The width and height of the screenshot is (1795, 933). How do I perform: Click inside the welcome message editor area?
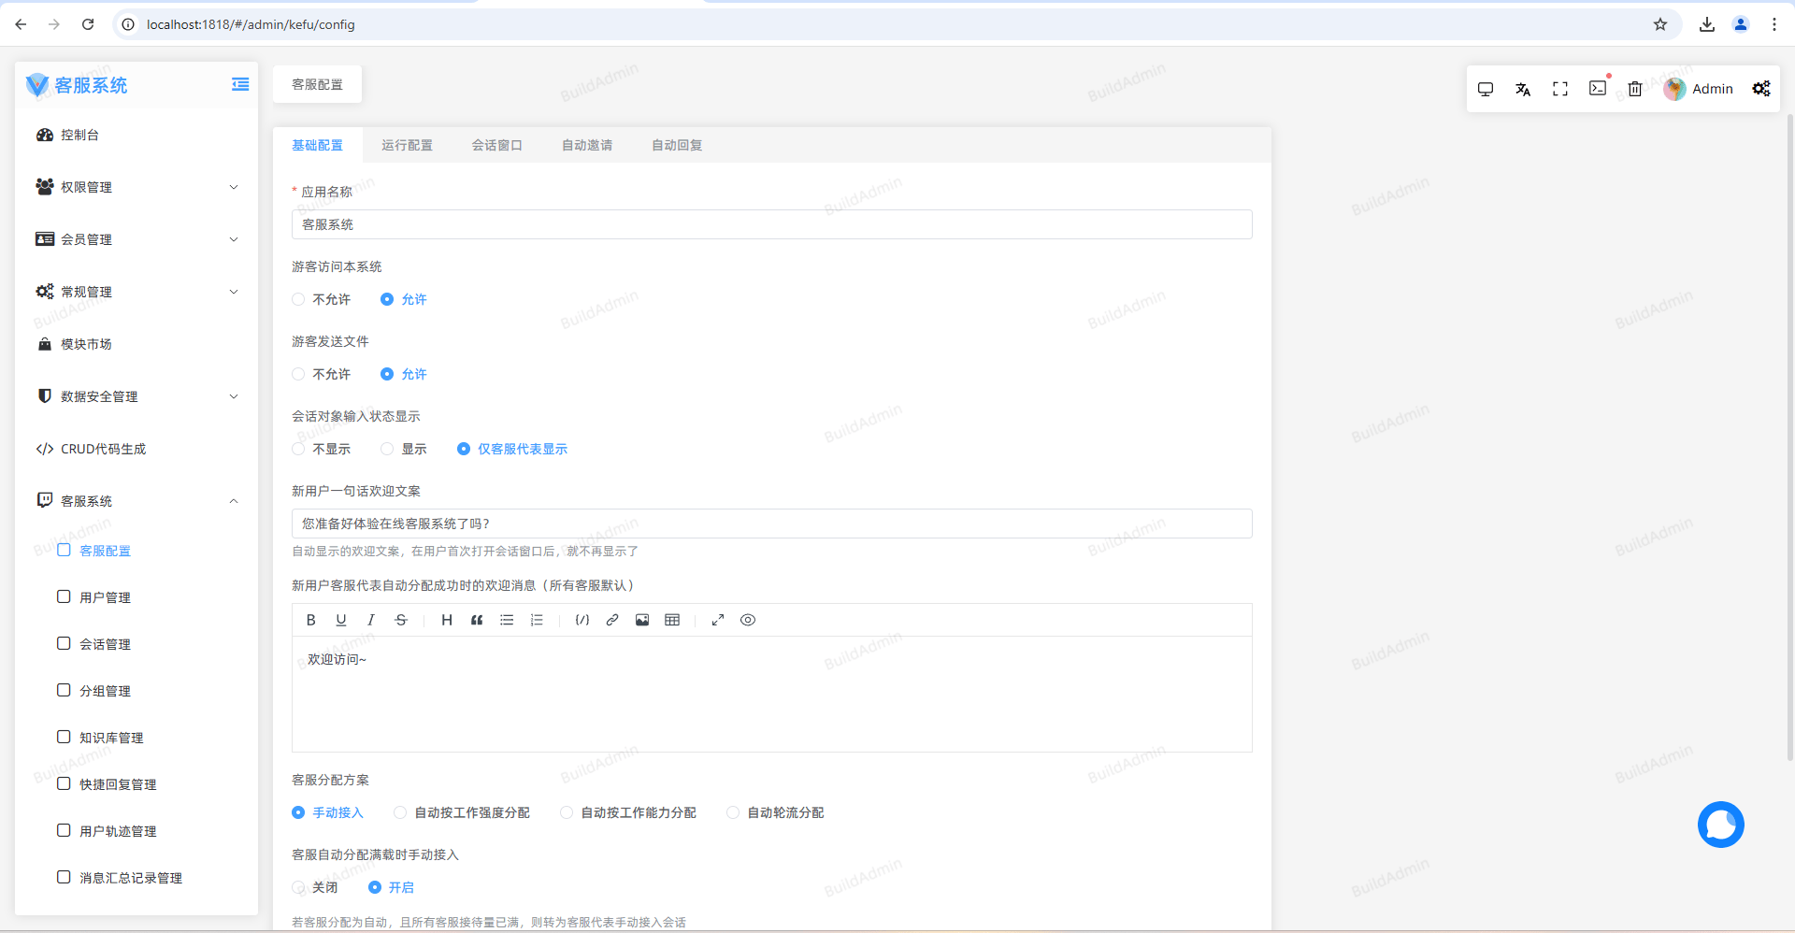point(772,694)
